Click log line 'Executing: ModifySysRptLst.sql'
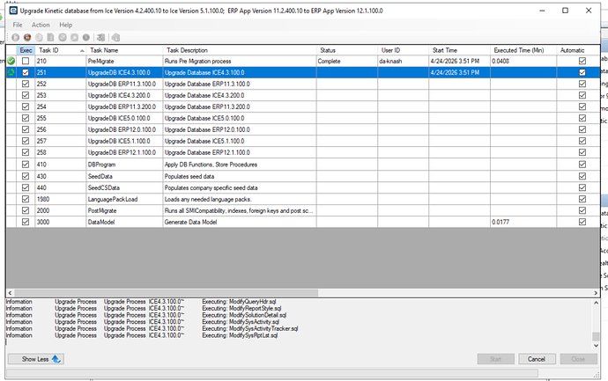This screenshot has width=608, height=381. (x=240, y=335)
